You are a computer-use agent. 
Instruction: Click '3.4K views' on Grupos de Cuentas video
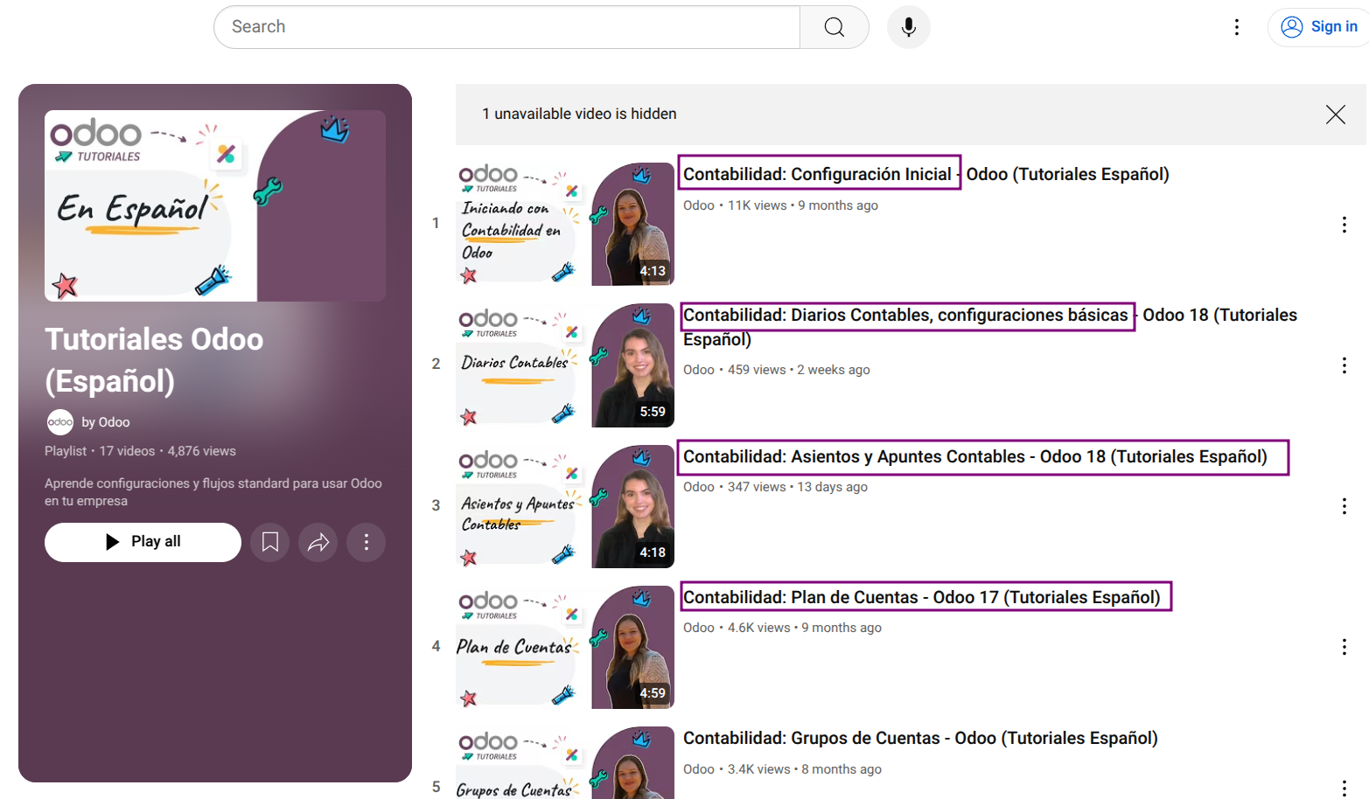[758, 769]
